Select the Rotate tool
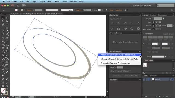The width and height of the screenshot is (175, 98). pyautogui.click(x=3, y=38)
